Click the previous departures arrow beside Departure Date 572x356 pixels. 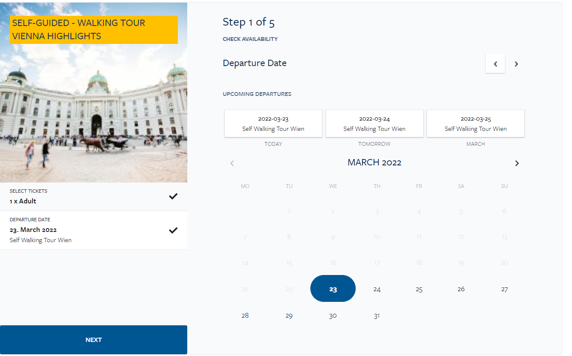tap(495, 64)
